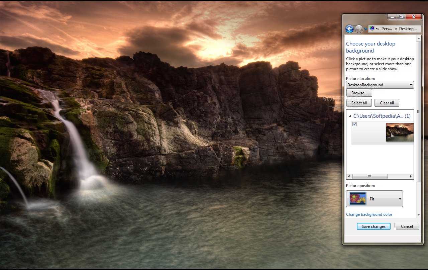Image resolution: width=428 pixels, height=270 pixels.
Task: Click the Browse... button
Action: (359, 93)
